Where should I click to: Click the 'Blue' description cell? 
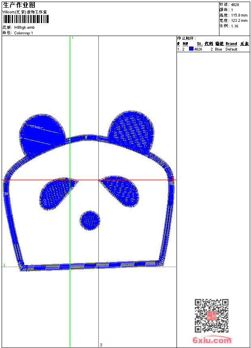[219, 49]
